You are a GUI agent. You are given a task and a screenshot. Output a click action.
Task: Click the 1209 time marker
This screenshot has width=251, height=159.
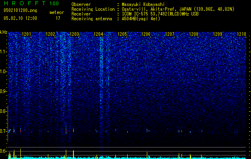pos(218,34)
